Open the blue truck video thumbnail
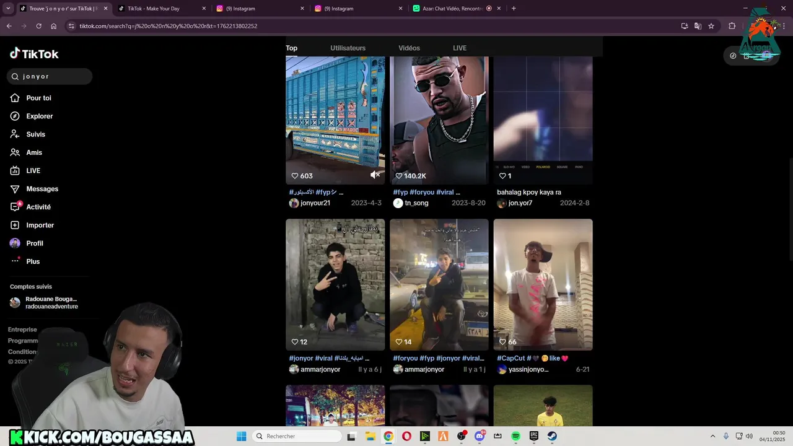 [335, 121]
